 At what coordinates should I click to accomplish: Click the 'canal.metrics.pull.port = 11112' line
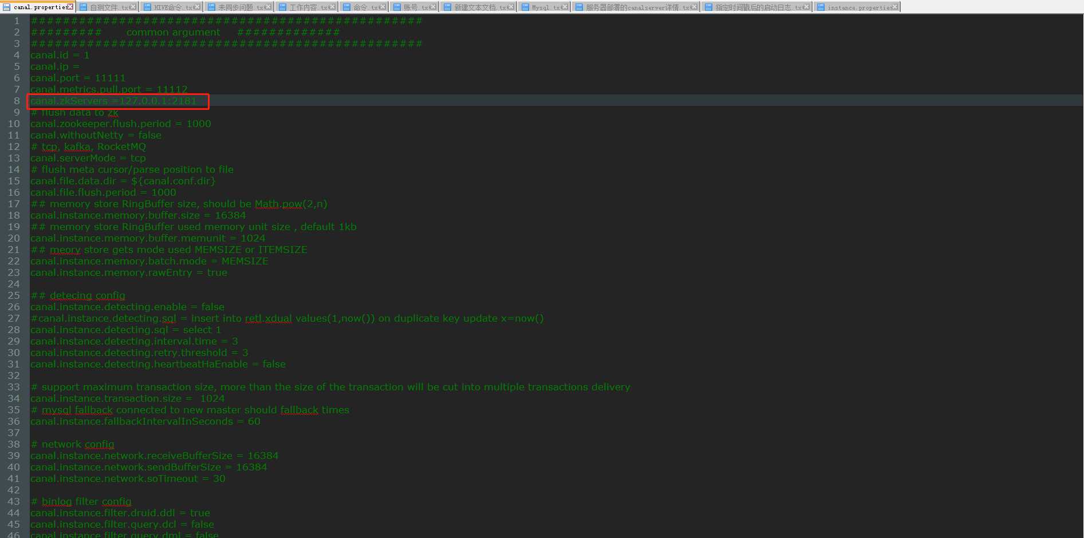(109, 89)
